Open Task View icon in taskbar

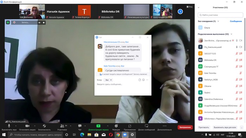pos(74,134)
